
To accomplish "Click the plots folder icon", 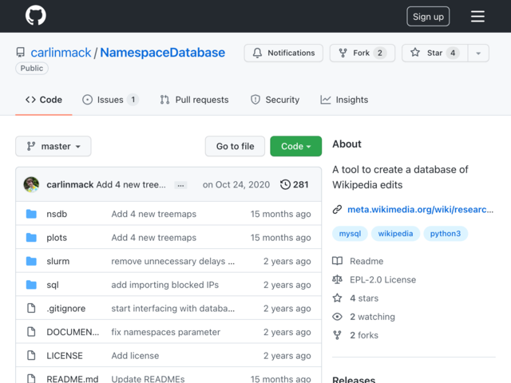I will (x=31, y=238).
